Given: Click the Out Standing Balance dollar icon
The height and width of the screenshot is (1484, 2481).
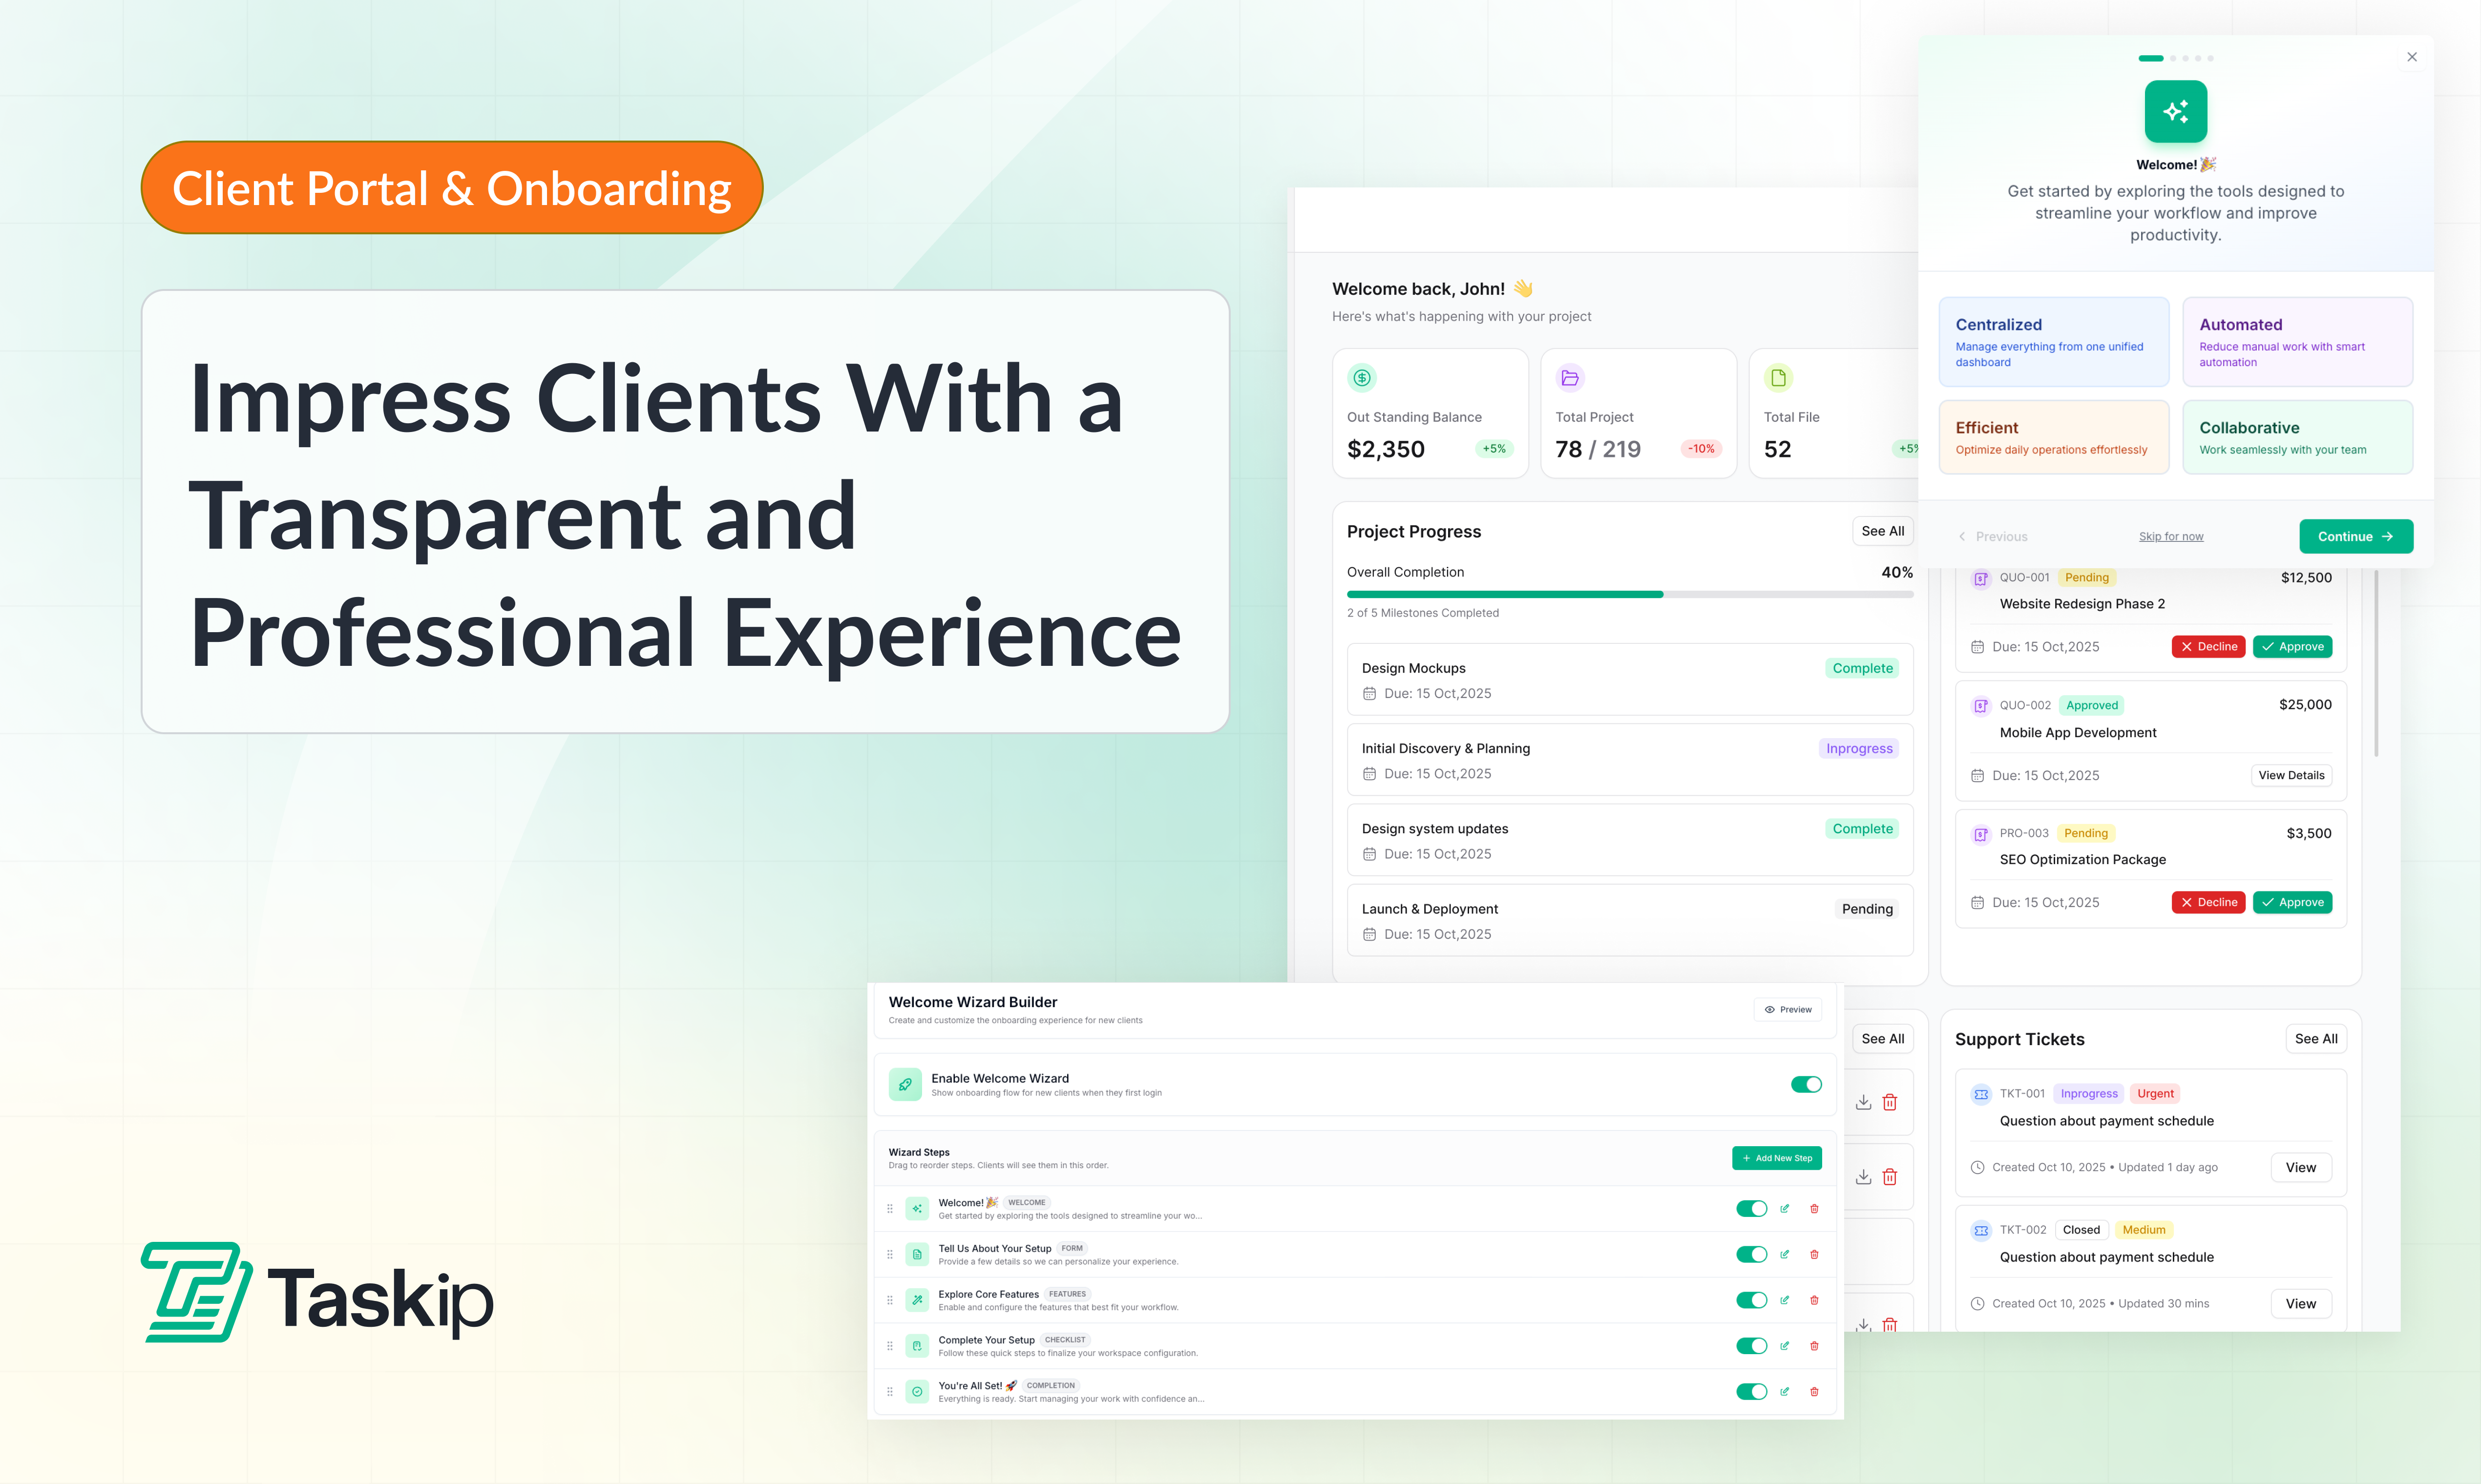Looking at the screenshot, I should click(x=1362, y=378).
